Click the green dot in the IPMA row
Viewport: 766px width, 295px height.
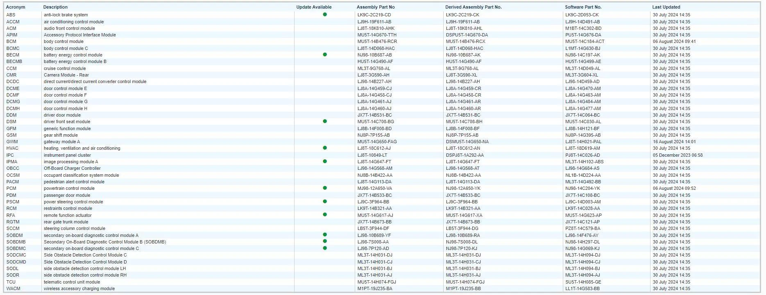[x=325, y=161]
